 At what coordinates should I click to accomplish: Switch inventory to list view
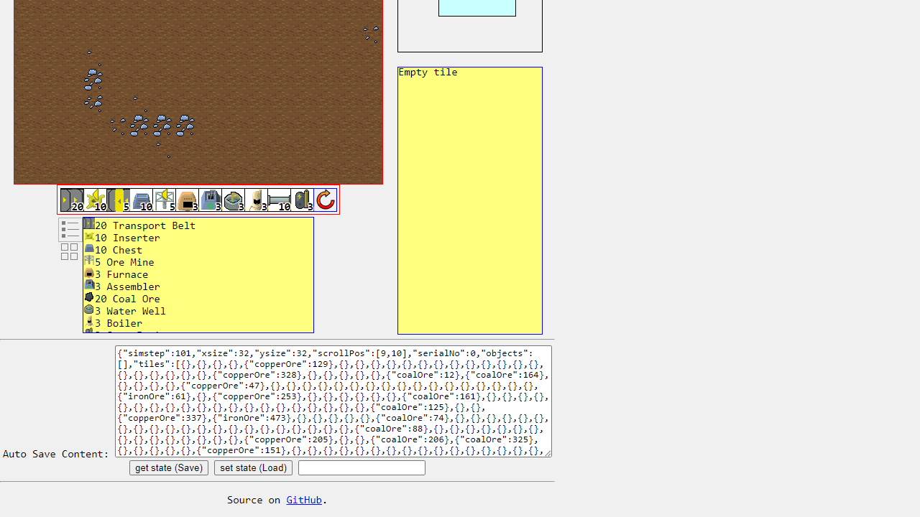pos(70,230)
